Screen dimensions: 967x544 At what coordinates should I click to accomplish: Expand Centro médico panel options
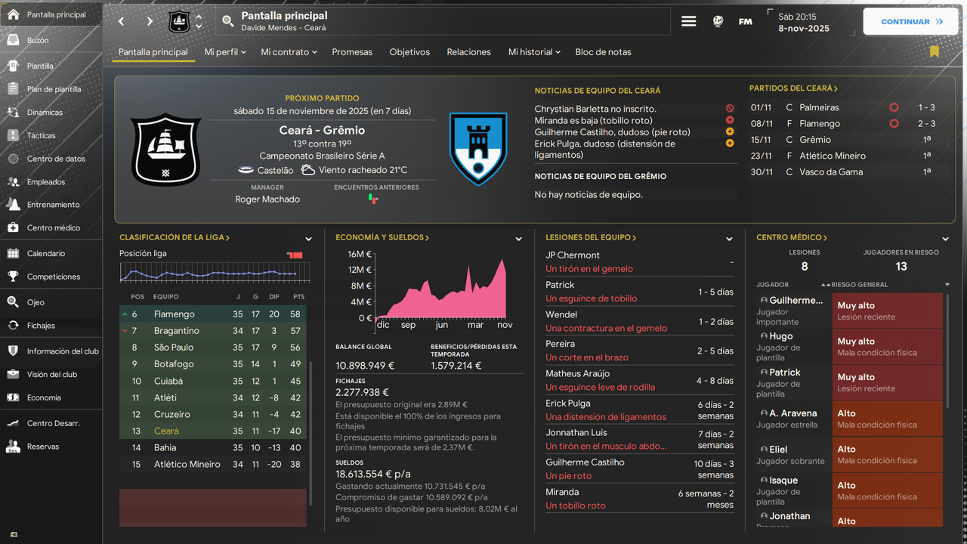pyautogui.click(x=945, y=239)
